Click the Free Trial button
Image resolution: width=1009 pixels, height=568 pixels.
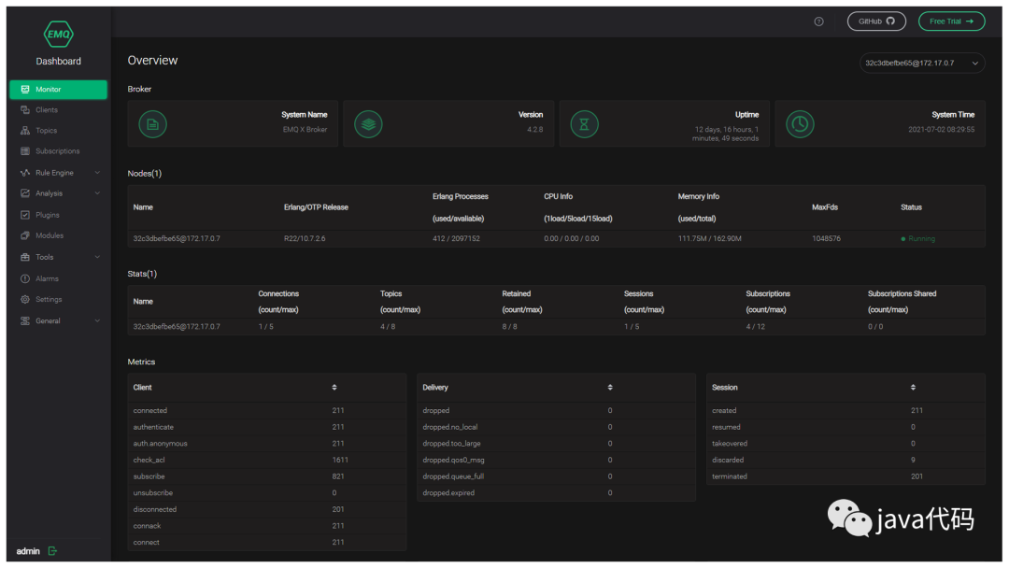coord(951,21)
